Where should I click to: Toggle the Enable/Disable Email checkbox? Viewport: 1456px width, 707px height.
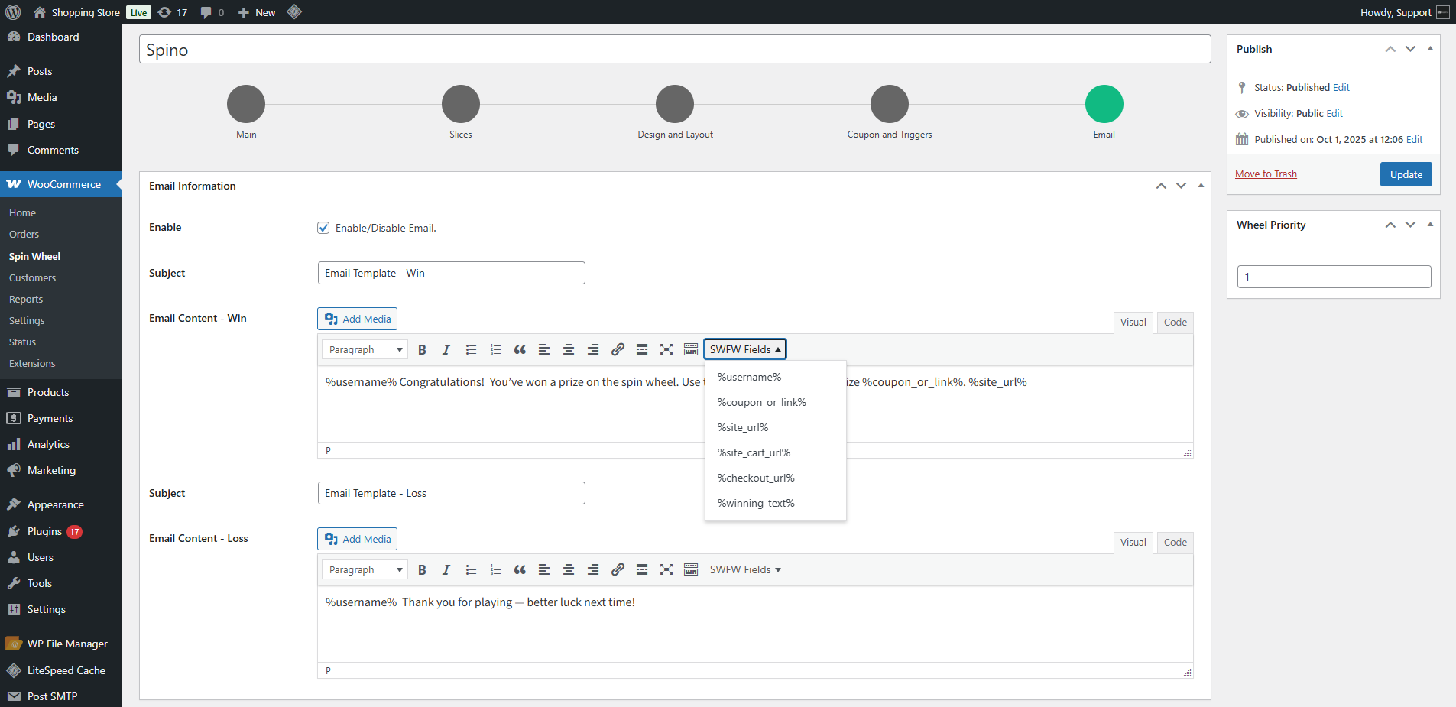pyautogui.click(x=323, y=228)
